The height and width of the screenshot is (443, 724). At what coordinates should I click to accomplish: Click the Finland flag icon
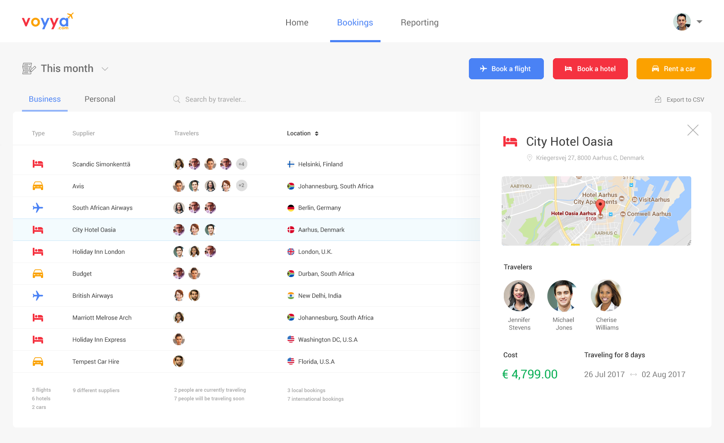tap(291, 164)
